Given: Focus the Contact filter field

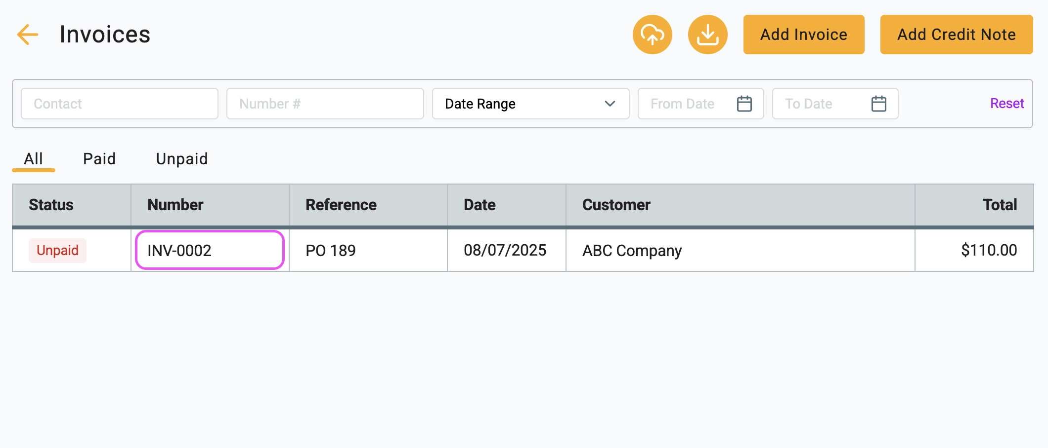Looking at the screenshot, I should tap(119, 104).
